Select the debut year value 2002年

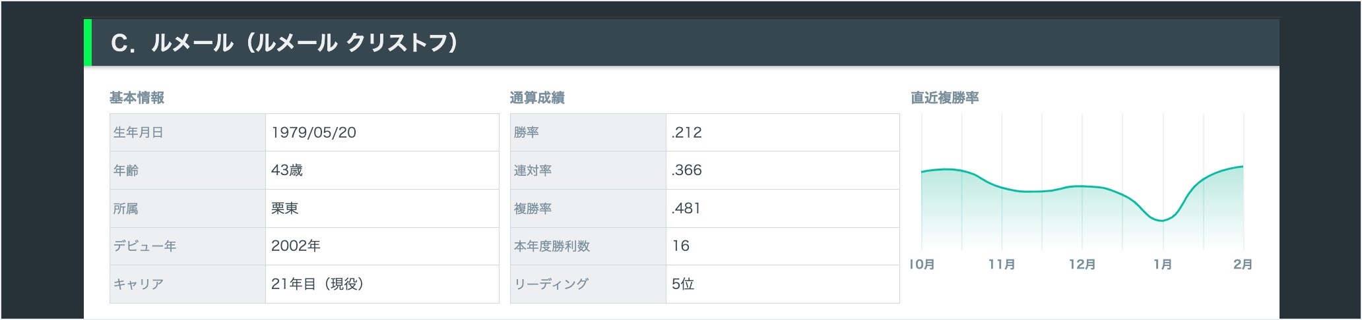coord(296,246)
